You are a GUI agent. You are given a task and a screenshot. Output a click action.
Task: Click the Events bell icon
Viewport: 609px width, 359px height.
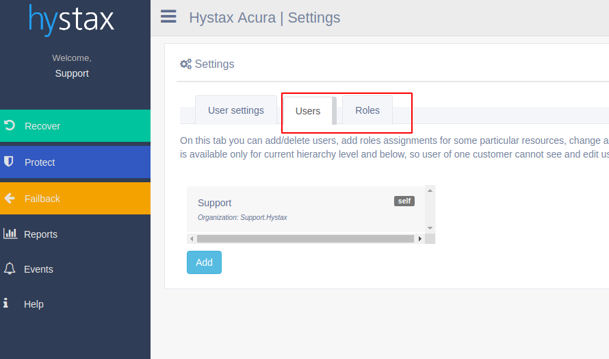pyautogui.click(x=10, y=269)
